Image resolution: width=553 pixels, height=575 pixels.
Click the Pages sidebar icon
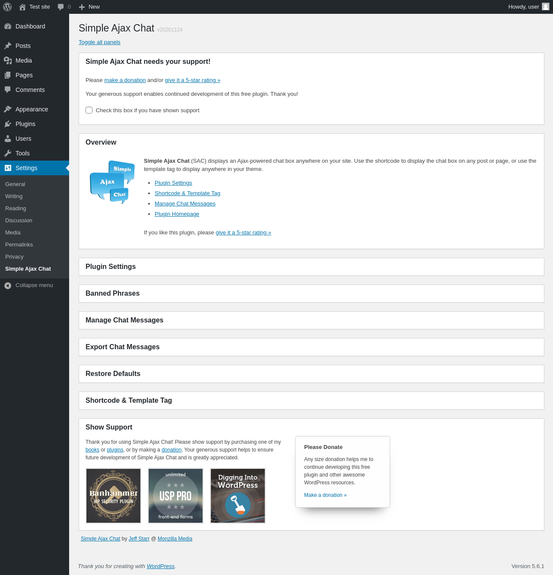[x=8, y=75]
